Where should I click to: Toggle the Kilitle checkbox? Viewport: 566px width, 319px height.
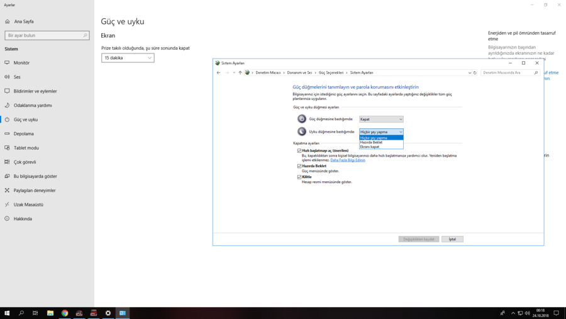coord(299,177)
